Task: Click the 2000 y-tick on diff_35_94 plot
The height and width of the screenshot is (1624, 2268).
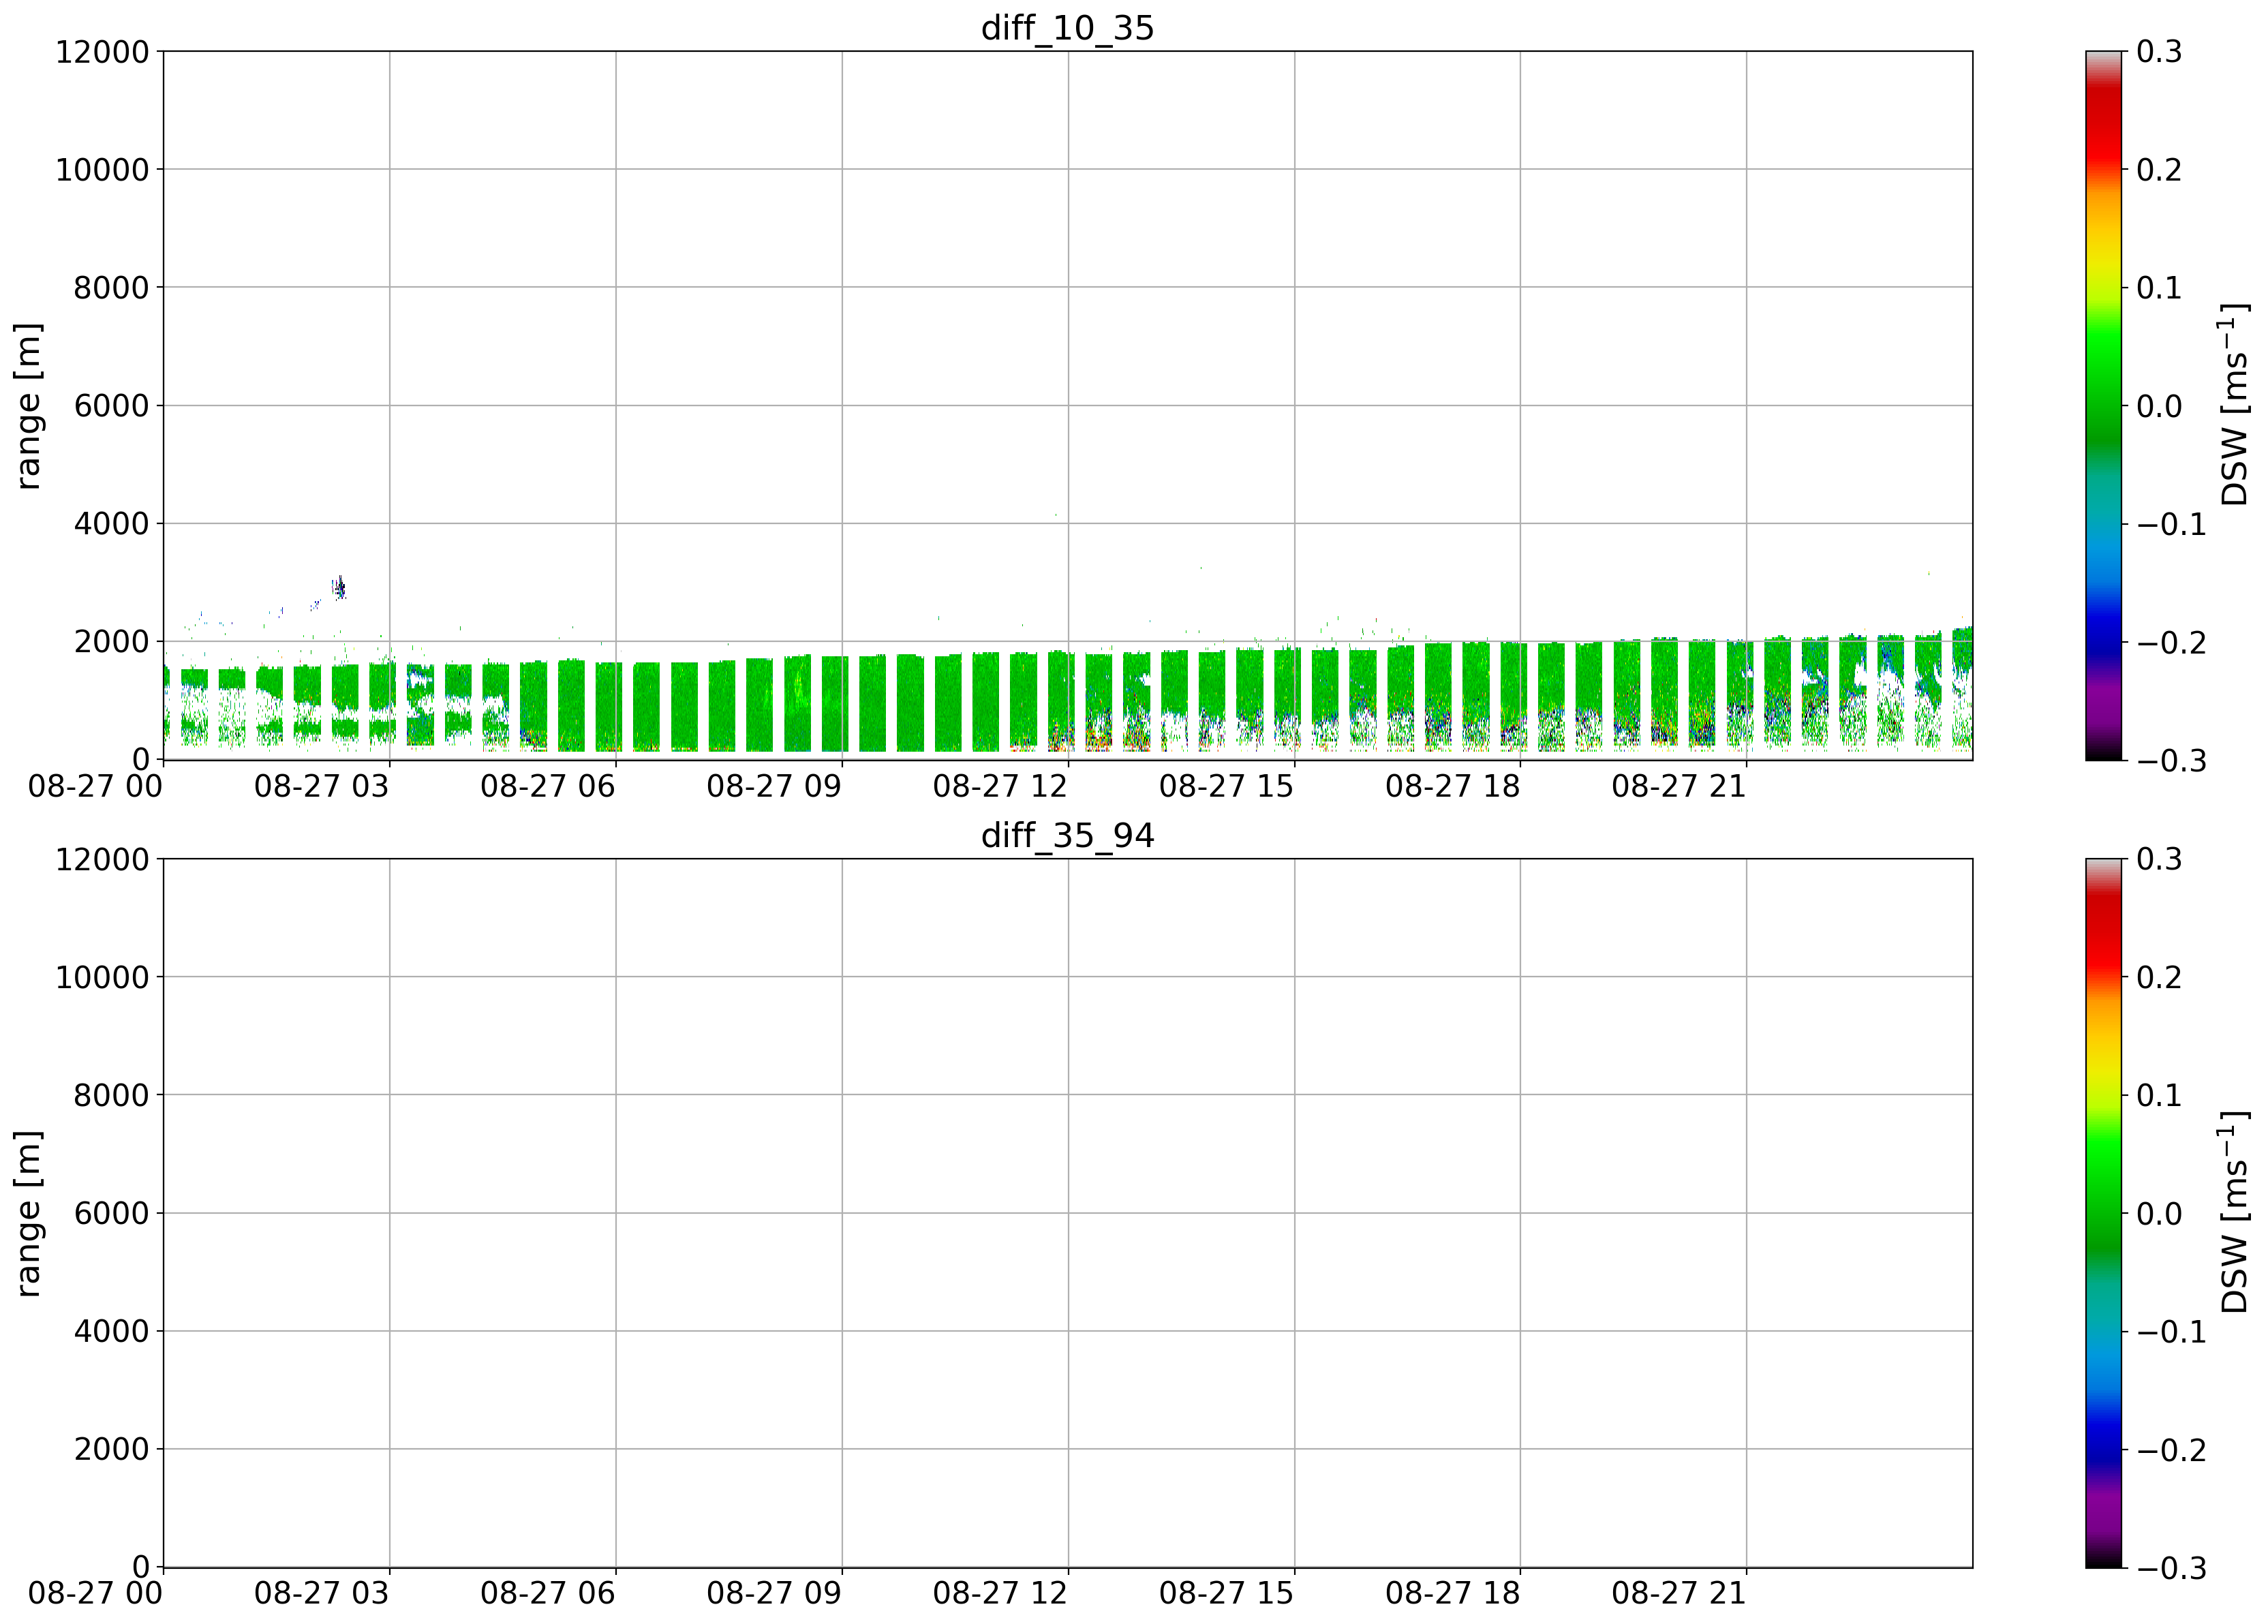Action: coord(111,1450)
